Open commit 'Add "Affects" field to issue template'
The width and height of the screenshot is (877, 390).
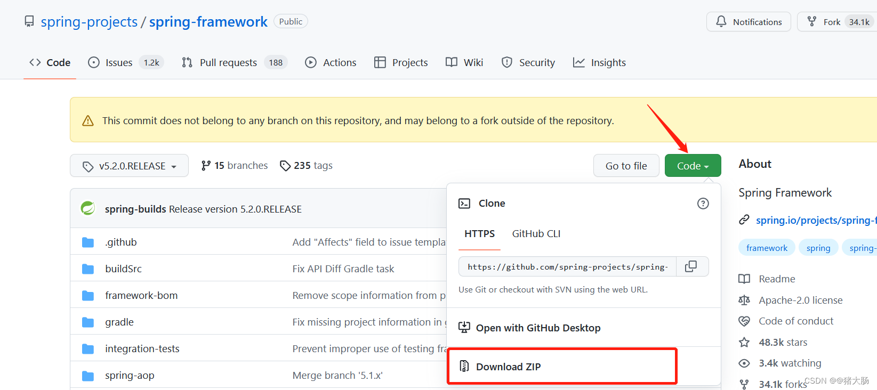[x=369, y=242]
